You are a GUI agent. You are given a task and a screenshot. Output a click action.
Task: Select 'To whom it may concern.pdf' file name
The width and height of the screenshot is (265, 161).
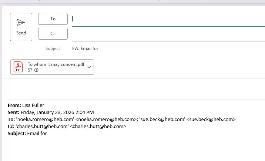point(56,64)
